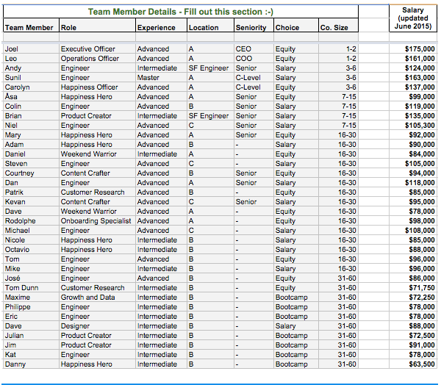Select Octavio's salary $88,000
This screenshot has height=385, width=441.
click(413, 250)
